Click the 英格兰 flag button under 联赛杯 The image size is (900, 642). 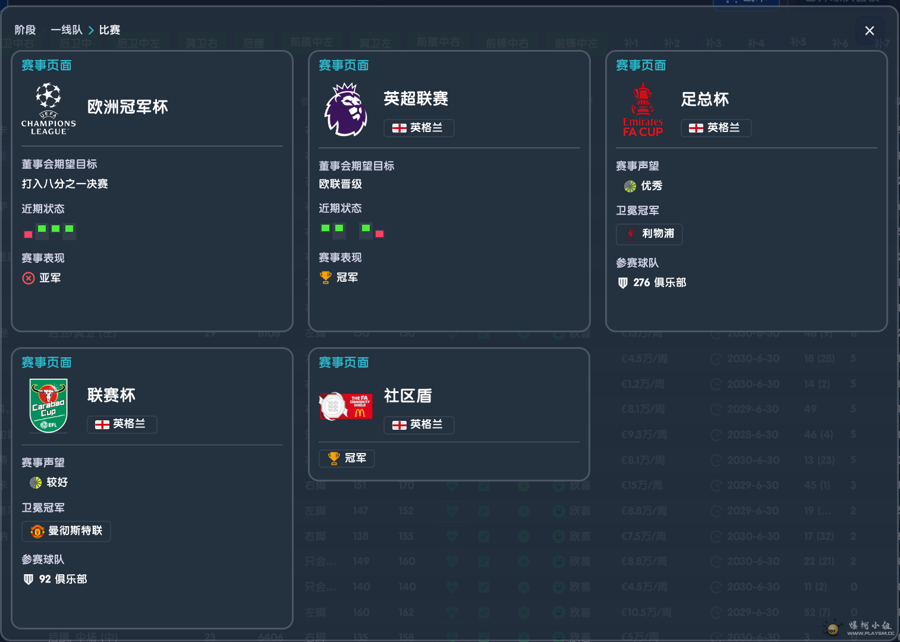(x=122, y=424)
